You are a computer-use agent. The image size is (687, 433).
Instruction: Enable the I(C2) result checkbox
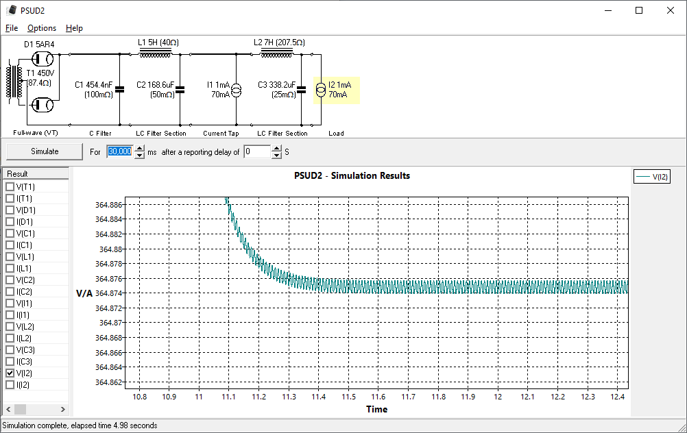(10, 292)
